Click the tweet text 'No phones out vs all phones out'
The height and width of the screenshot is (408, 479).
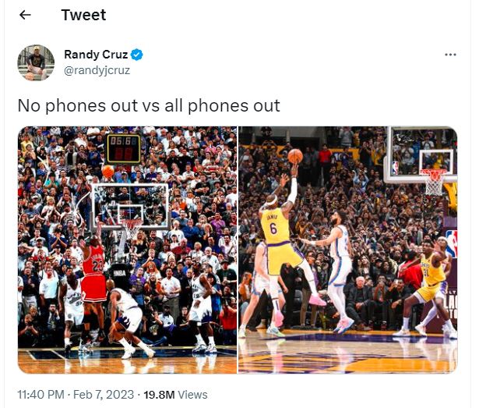click(149, 105)
